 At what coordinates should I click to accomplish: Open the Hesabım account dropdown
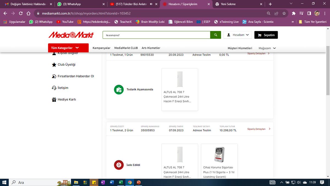pos(238,35)
